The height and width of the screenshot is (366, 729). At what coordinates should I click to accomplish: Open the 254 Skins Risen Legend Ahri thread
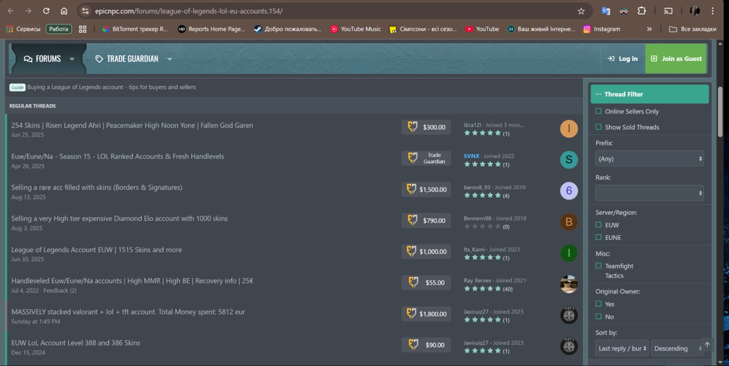tap(132, 125)
